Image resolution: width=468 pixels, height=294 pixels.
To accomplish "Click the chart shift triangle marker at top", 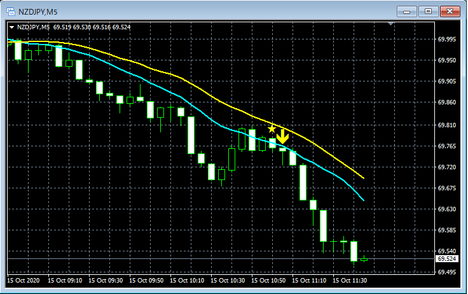I will pyautogui.click(x=390, y=24).
